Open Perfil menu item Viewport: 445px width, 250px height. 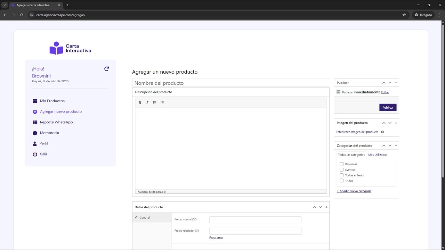44,143
